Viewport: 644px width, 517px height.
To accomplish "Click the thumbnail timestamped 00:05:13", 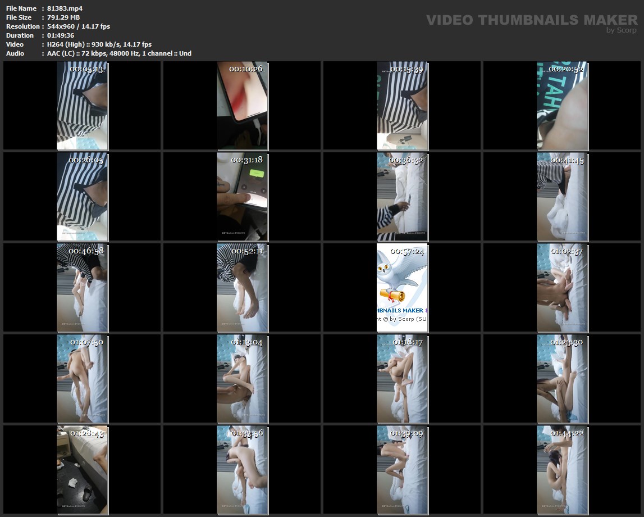I will (x=82, y=106).
